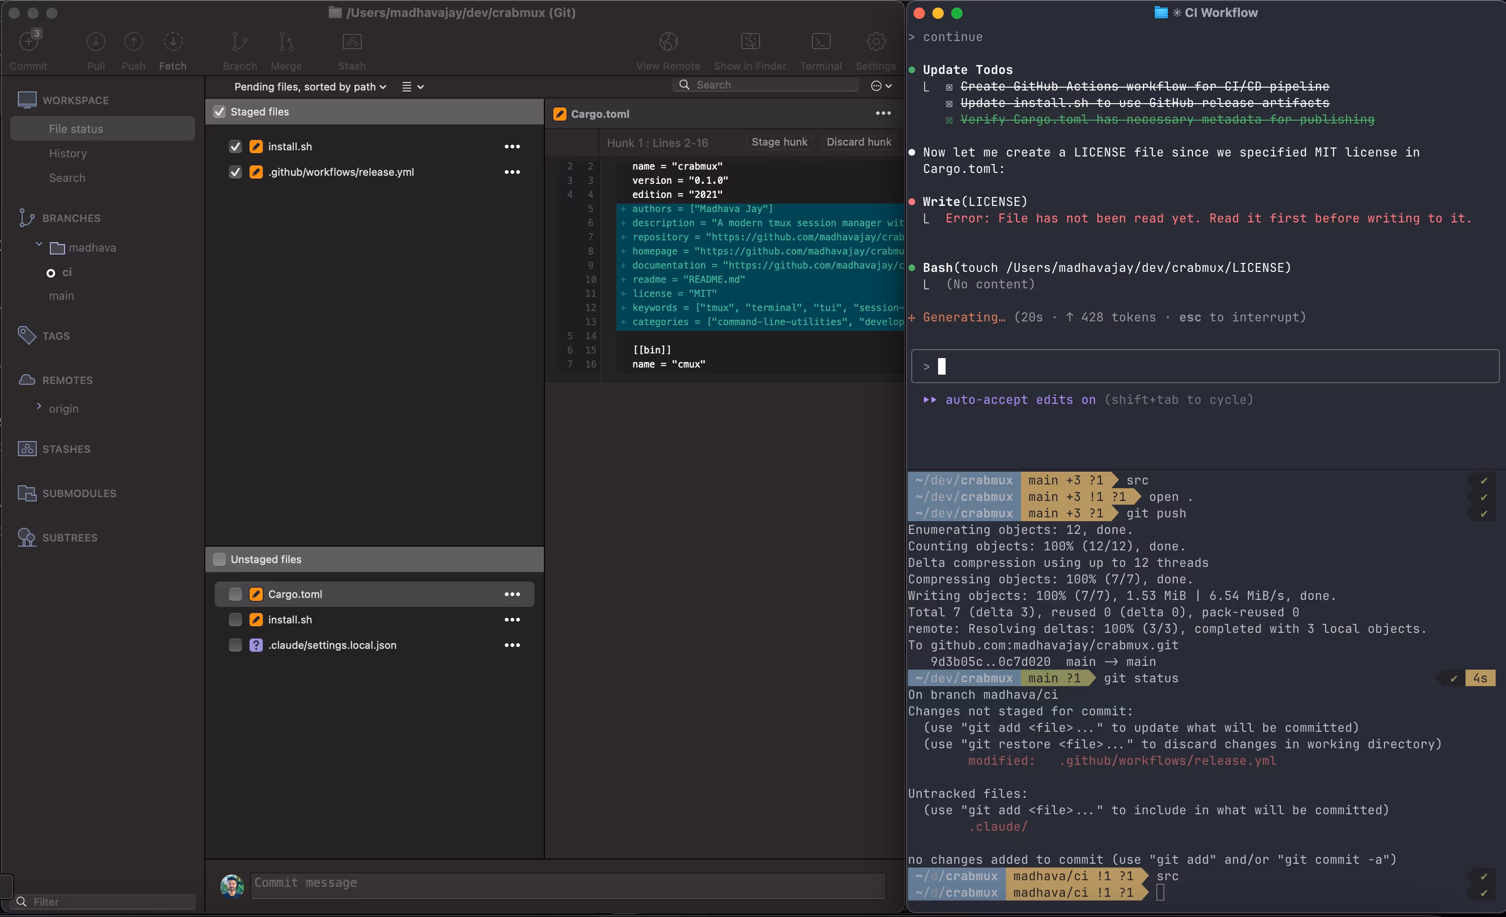This screenshot has height=917, width=1506.
Task: Click the Commit toolbar icon
Action: [28, 41]
